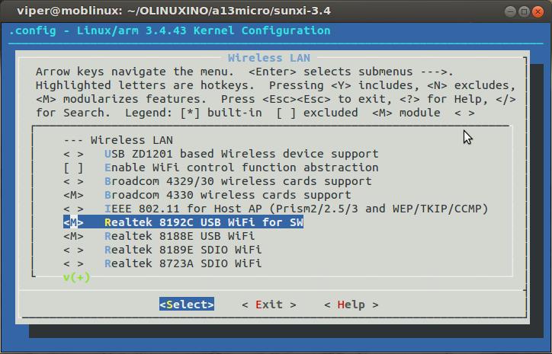Minimize the terminal window

pyautogui.click(x=511, y=11)
